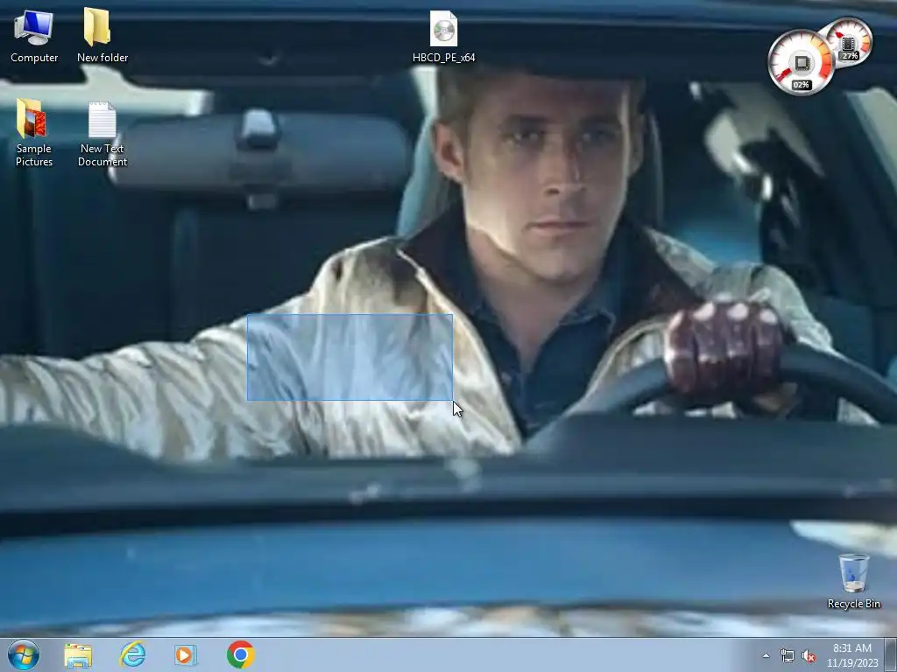Click the muted volume tray icon
This screenshot has height=672, width=897.
point(809,655)
